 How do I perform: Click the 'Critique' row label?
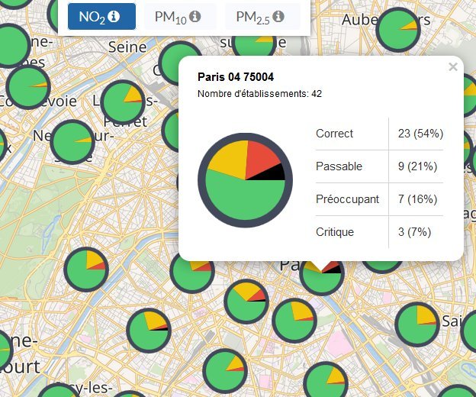point(335,232)
